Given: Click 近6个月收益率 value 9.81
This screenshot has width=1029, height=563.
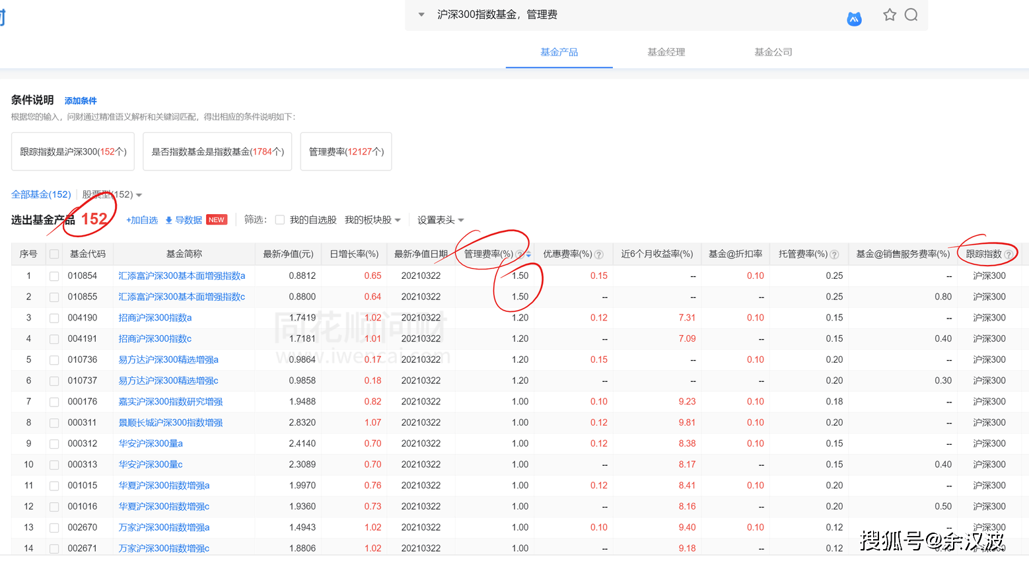Looking at the screenshot, I should coord(687,422).
